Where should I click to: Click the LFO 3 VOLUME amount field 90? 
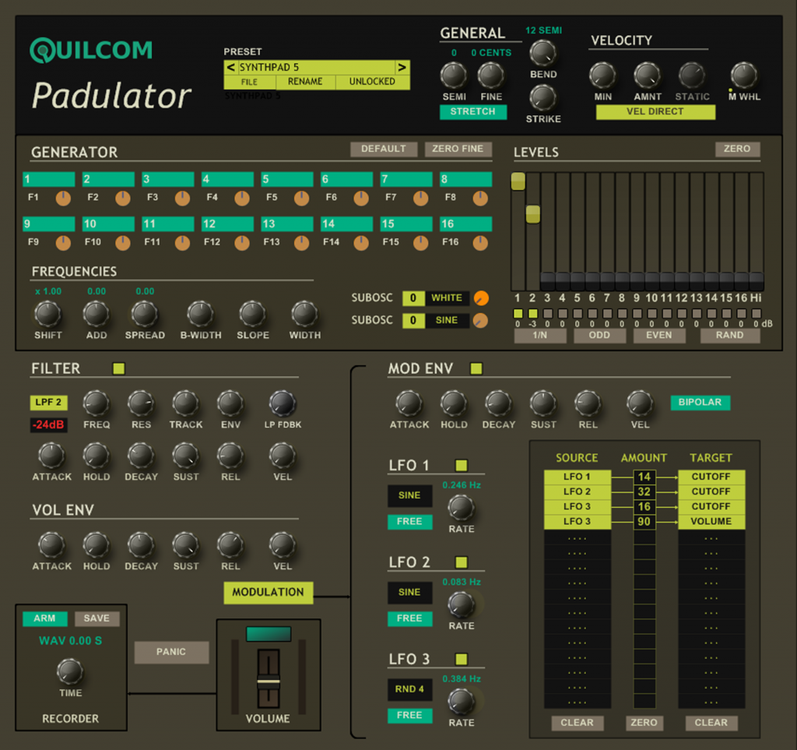click(x=644, y=522)
